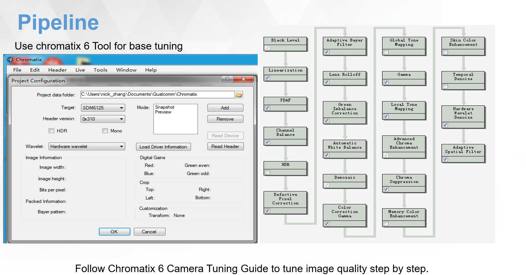Browse project data folder with folder icon
Image resolution: width=526 pixels, height=275 pixels.
[x=239, y=95]
